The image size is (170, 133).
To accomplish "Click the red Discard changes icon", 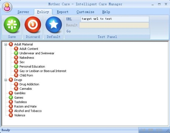I will click(33, 25).
